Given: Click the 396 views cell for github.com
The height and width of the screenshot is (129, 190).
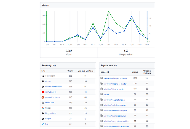Looking at the screenshot, I should [70, 76].
